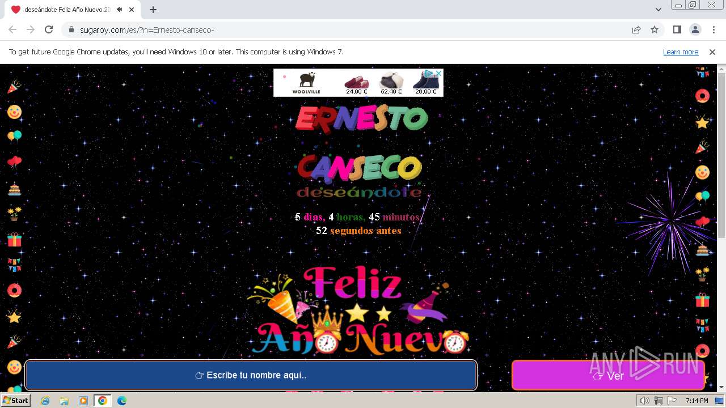Open the 'Learn more' link about Chrome updates
The image size is (726, 408).
pos(681,52)
